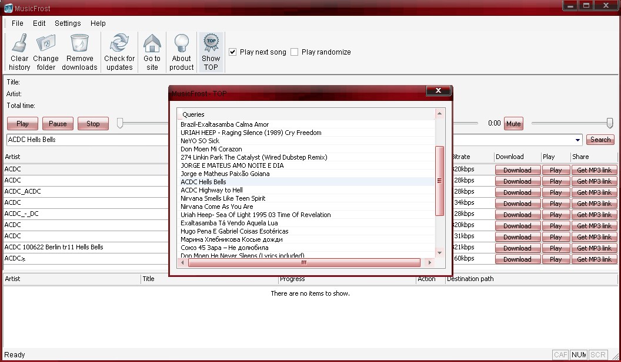Select 274 Linkin Park The Catalyst query
Screen dimensions: 621x362
[x=254, y=157]
